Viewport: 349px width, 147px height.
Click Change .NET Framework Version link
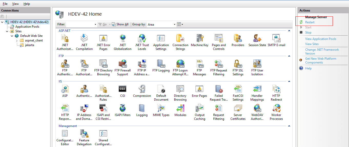[322, 51]
